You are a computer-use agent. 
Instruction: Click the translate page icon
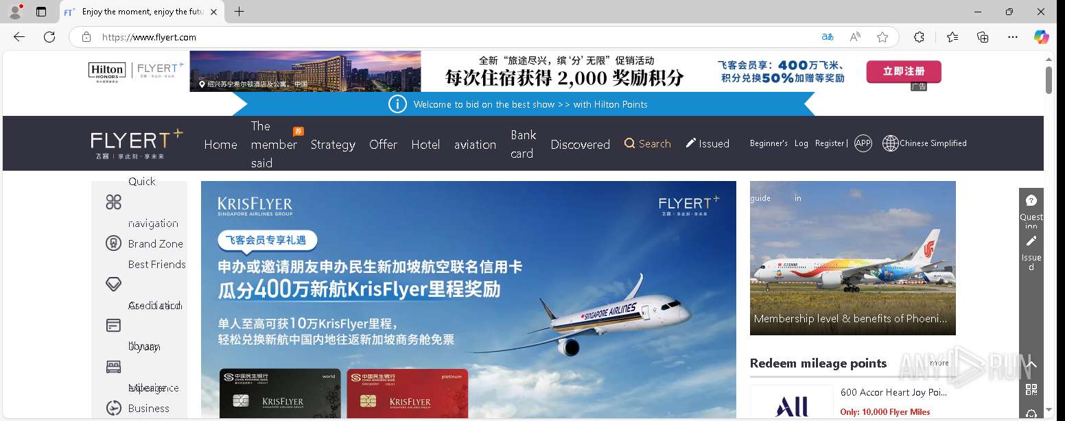click(828, 37)
